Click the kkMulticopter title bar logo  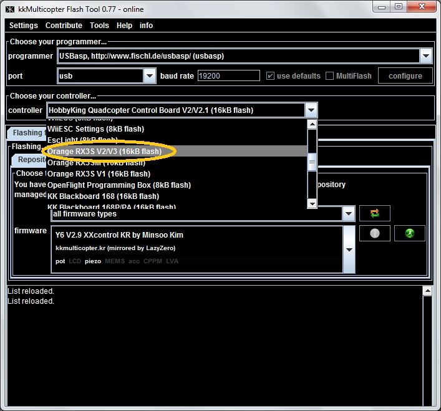pos(10,9)
